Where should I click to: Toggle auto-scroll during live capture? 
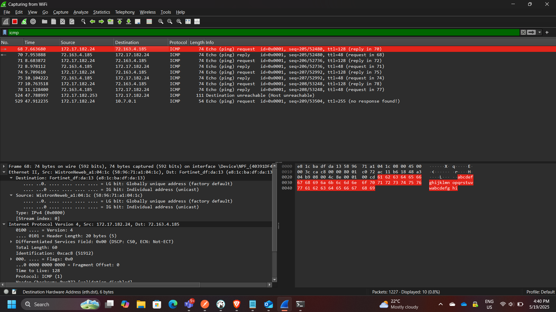point(138,21)
